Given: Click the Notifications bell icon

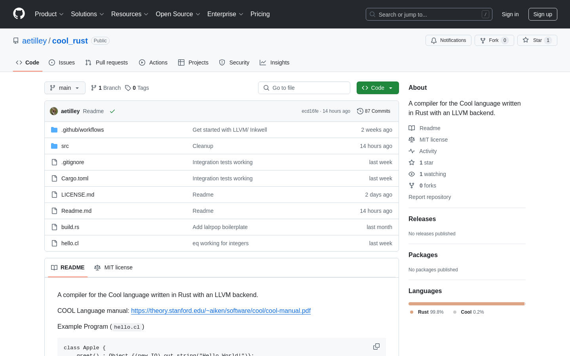Looking at the screenshot, I should click(434, 40).
